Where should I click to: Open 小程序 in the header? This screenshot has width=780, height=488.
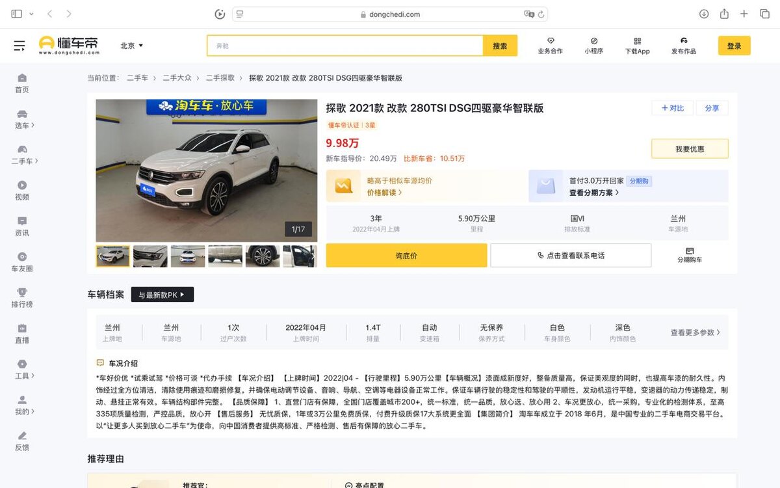coord(593,46)
